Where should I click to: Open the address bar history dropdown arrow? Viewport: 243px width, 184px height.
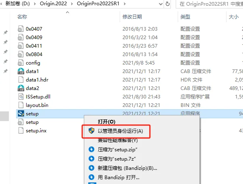(161, 4)
